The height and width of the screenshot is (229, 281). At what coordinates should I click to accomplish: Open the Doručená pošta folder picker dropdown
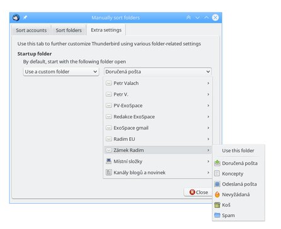click(x=158, y=72)
